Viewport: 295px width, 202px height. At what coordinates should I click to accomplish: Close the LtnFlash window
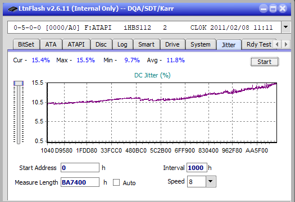283,8
